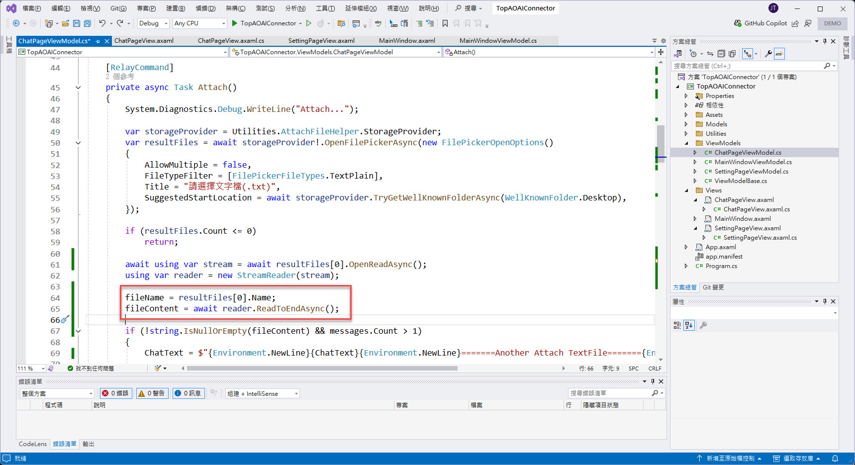Viewport: 855px width, 465px height.
Task: Click the find in files folder icon
Action: tap(341, 23)
